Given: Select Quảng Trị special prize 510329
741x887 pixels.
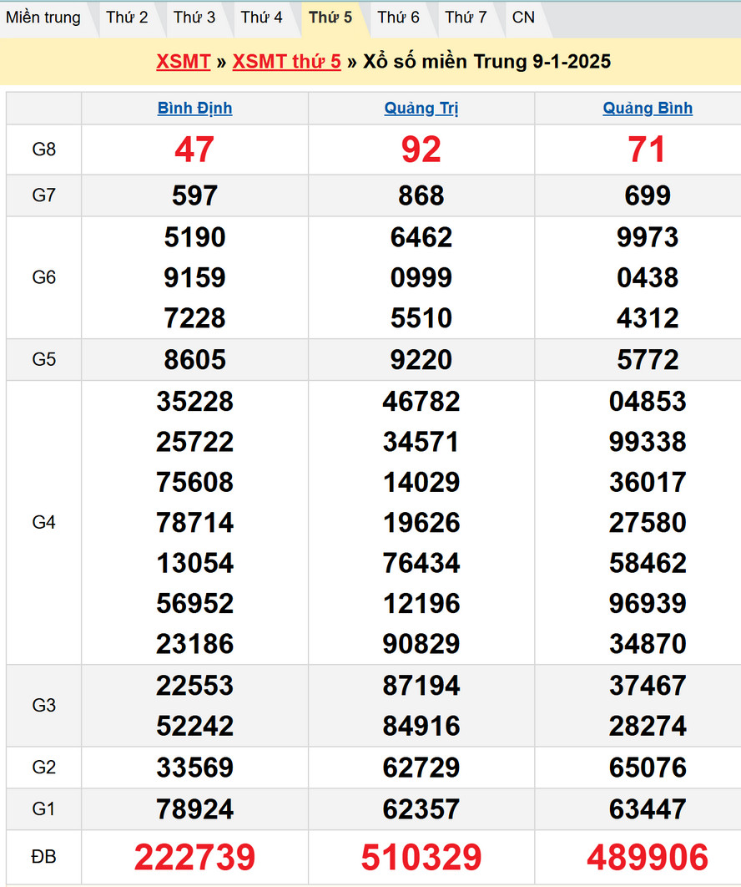Looking at the screenshot, I should 421,858.
